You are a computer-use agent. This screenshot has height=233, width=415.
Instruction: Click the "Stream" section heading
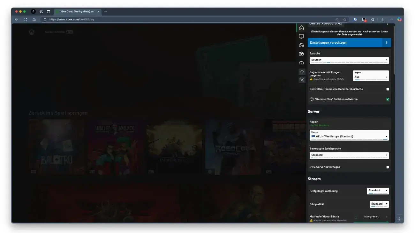314,179
